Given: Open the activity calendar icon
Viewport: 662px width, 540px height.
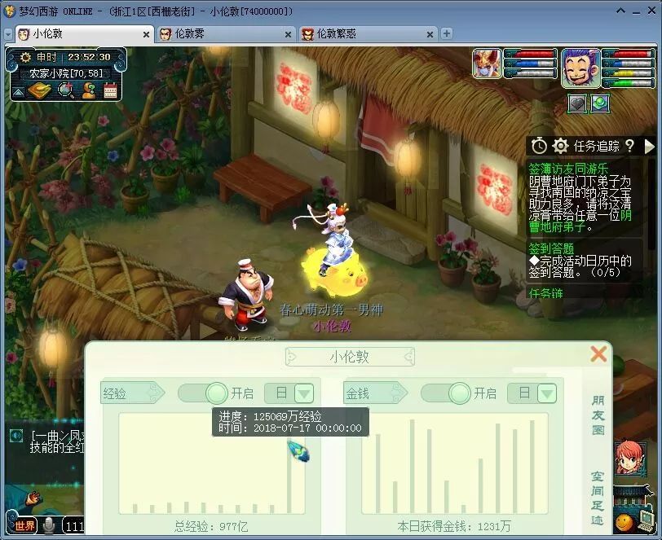Looking at the screenshot, I should (110, 90).
